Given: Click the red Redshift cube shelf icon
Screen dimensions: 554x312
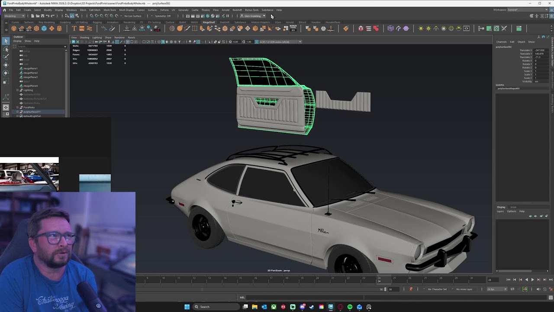Looking at the screenshot, I should (x=361, y=29).
